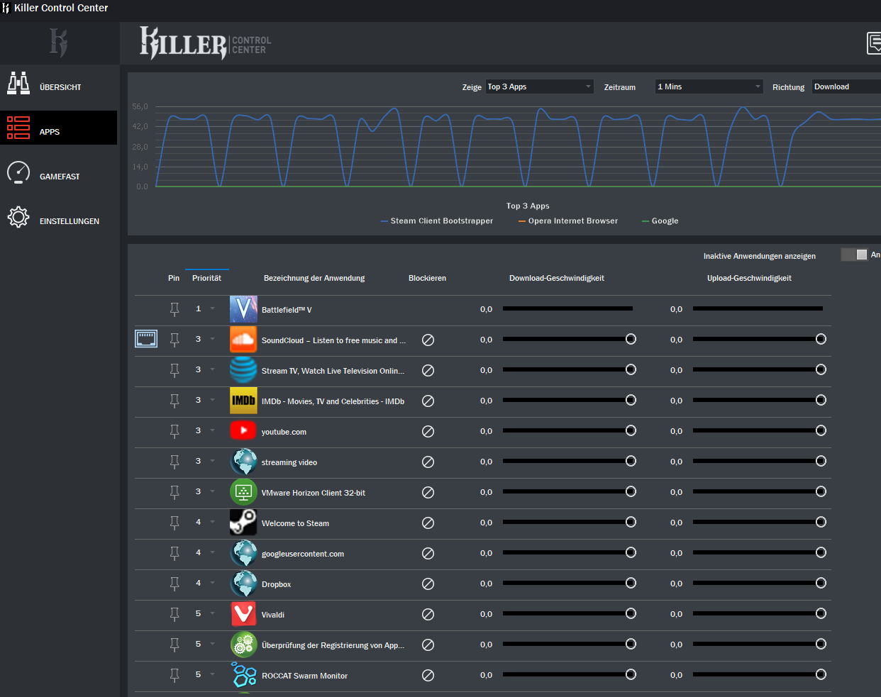
Task: Click the SoundCloud app icon
Action: click(x=243, y=340)
